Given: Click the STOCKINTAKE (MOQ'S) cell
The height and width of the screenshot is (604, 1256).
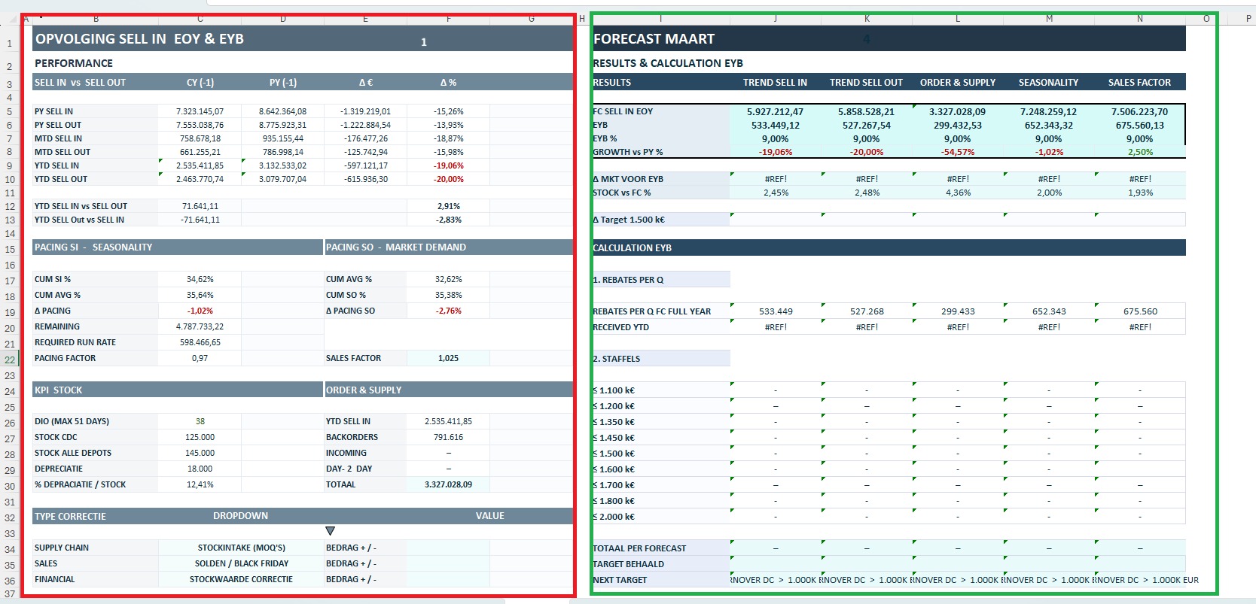Looking at the screenshot, I should [x=241, y=548].
